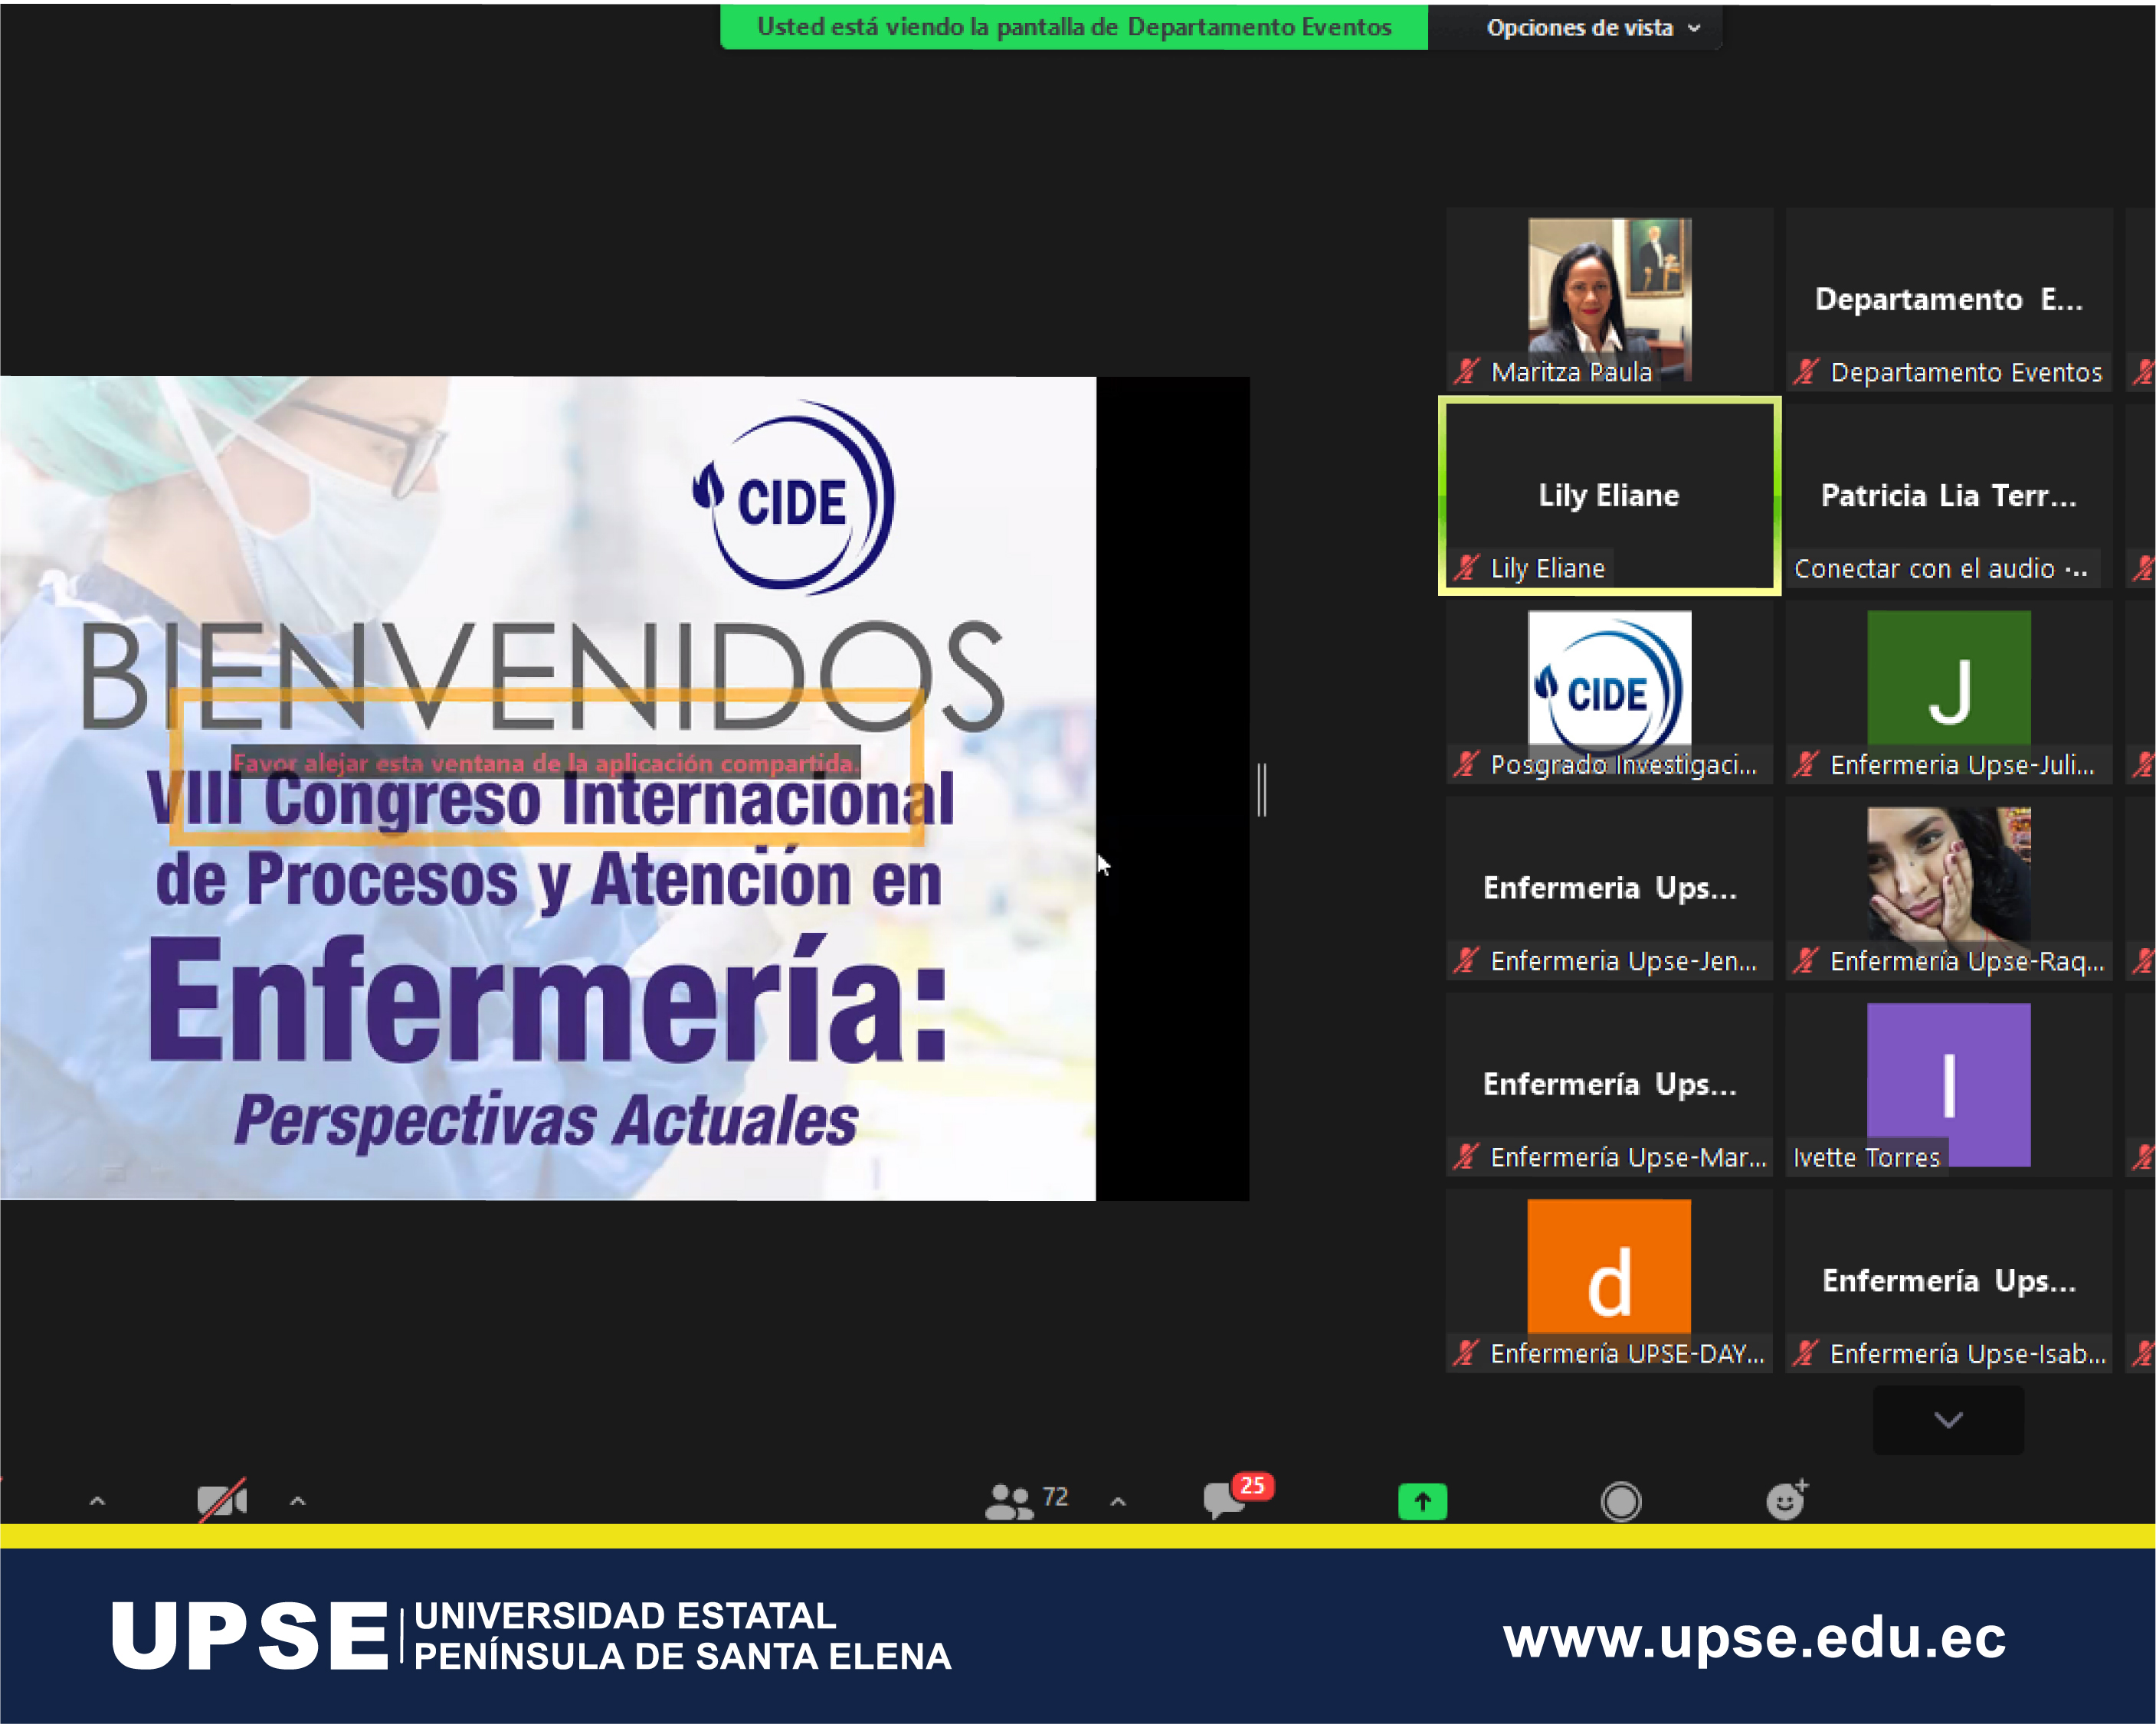
Task: Click muted mic icon beside Enfermería Upse-Isab...
Action: click(x=1805, y=1353)
